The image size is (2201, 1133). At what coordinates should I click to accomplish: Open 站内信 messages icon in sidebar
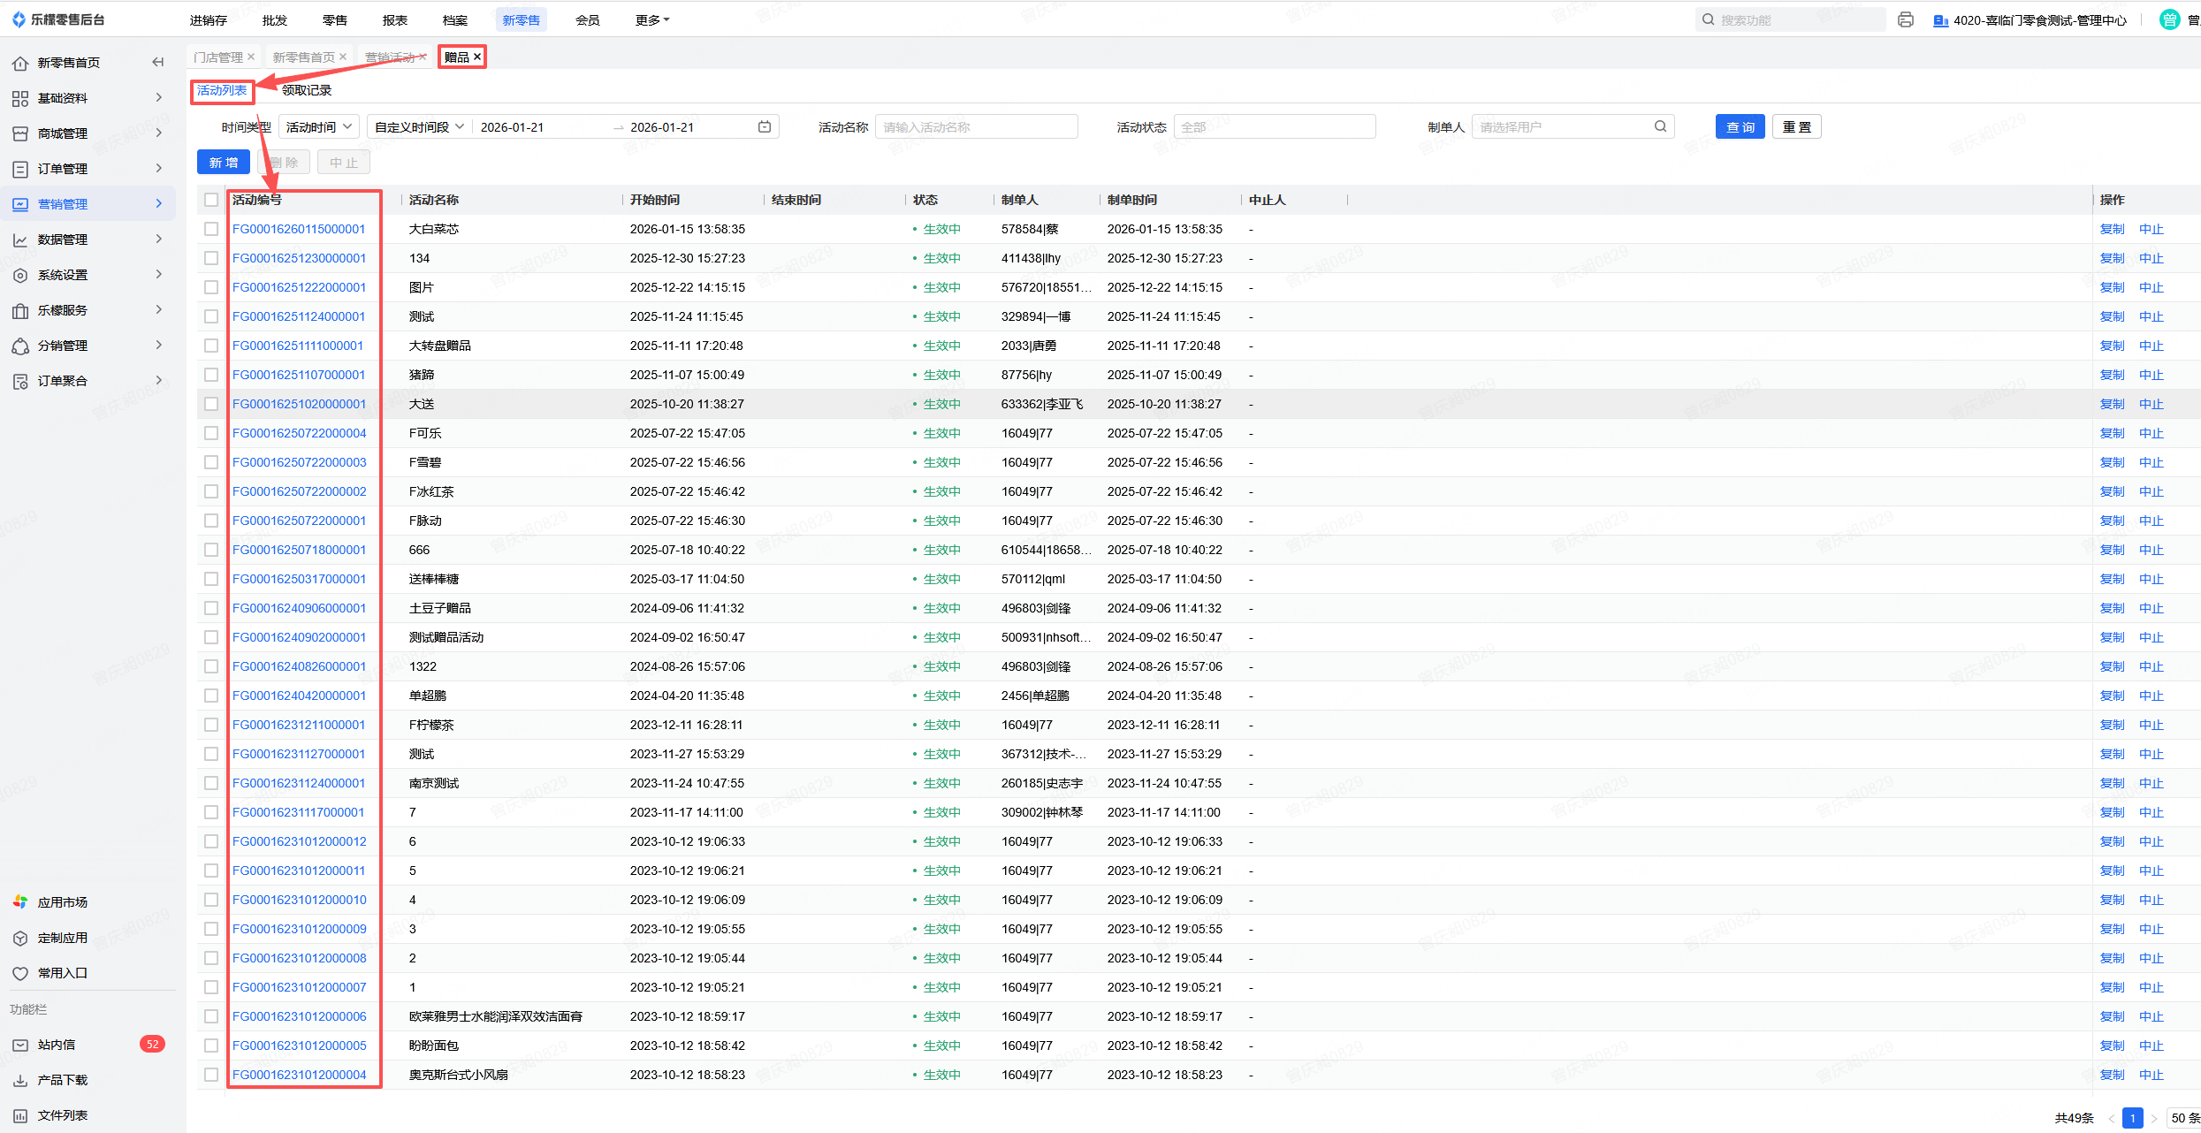point(20,1045)
